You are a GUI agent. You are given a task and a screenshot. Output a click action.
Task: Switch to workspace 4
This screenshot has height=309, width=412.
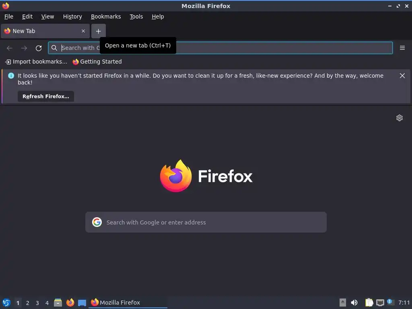pyautogui.click(x=47, y=303)
